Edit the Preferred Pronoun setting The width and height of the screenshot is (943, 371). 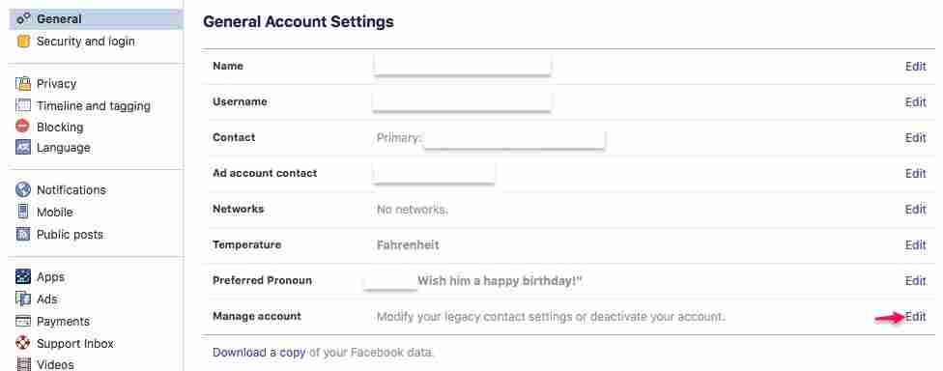(x=915, y=281)
